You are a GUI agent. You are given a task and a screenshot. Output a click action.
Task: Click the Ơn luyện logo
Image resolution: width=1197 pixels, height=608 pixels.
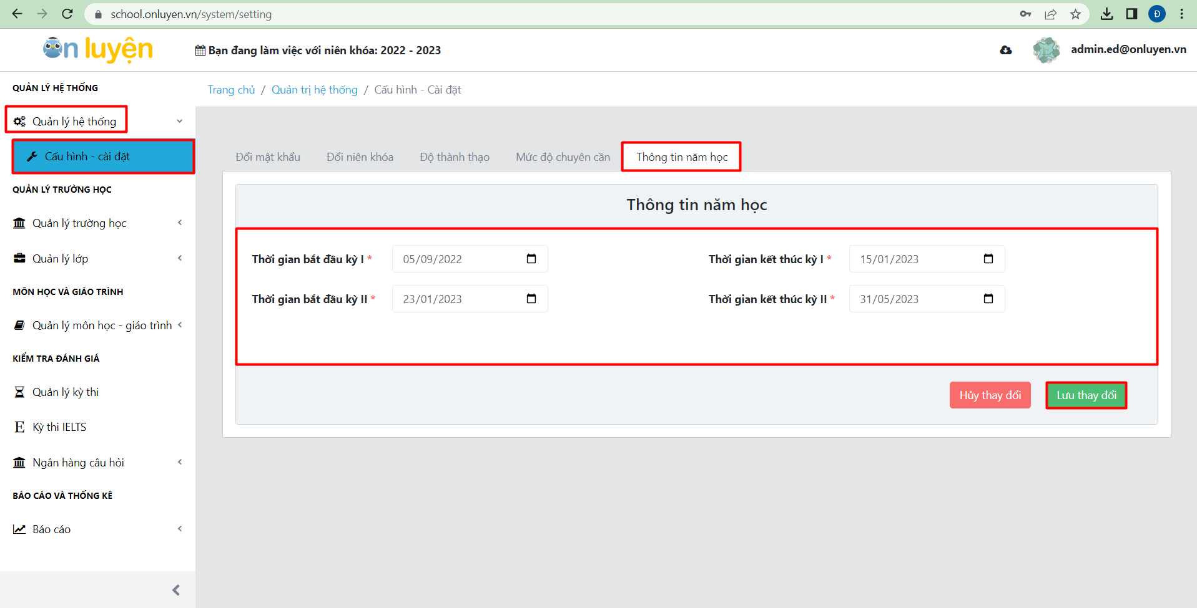(98, 49)
